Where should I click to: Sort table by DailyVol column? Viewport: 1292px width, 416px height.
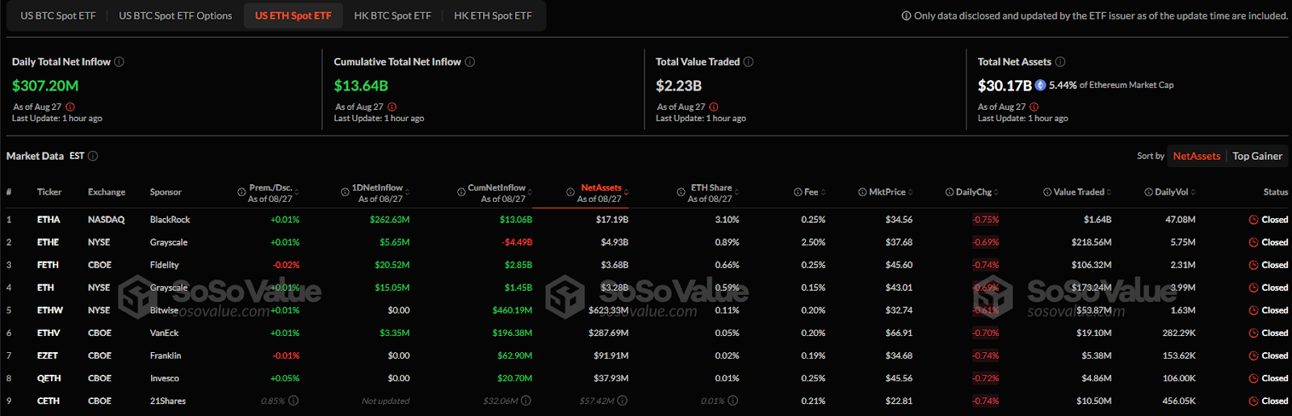tap(1170, 192)
